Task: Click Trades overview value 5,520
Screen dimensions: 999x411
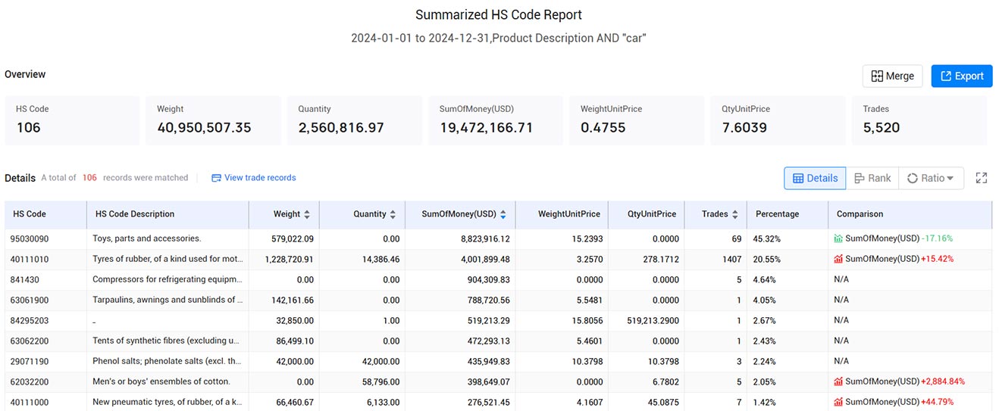Action: (x=882, y=128)
